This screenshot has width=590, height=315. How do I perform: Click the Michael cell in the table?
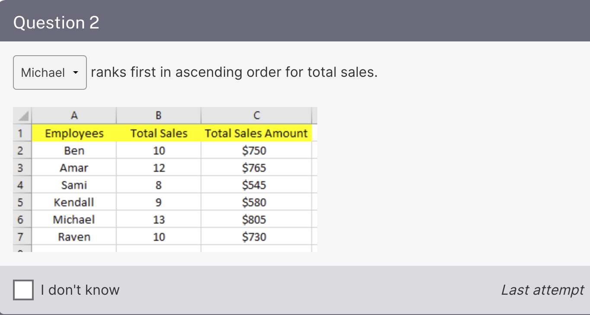(74, 220)
